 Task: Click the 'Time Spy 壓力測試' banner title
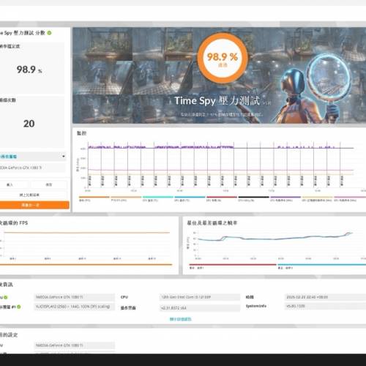(x=217, y=101)
